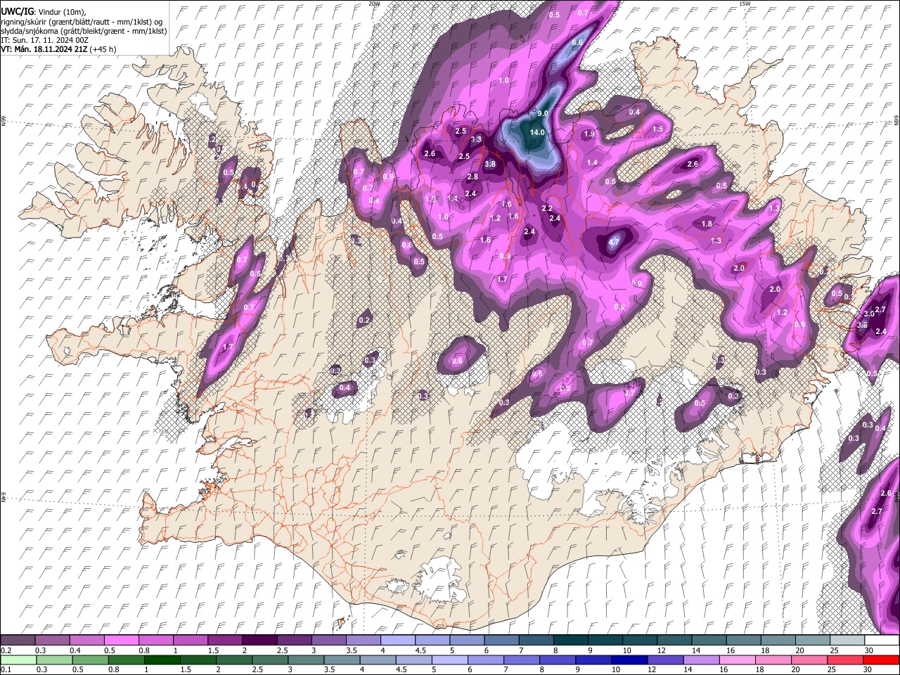Click the 3.0 value at the east coast
The height and width of the screenshot is (675, 900).
869,314
